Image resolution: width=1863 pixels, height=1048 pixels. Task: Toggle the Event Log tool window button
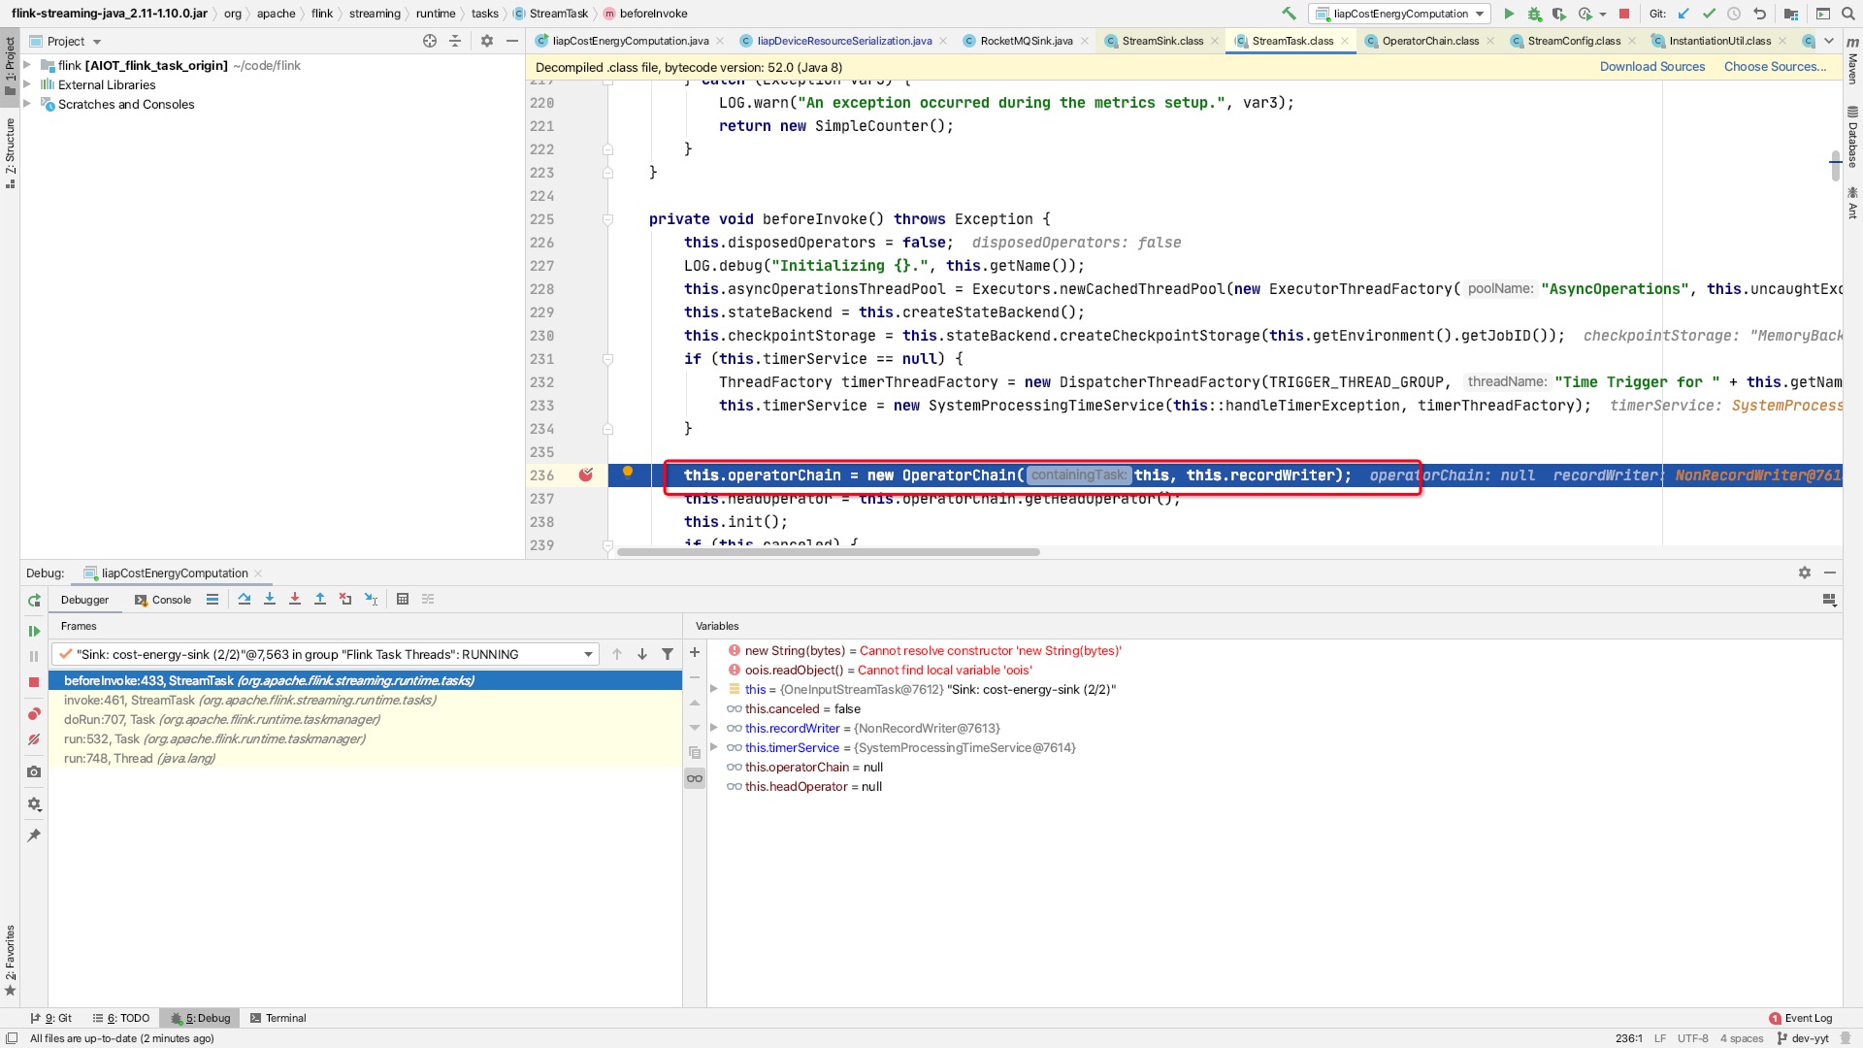[x=1801, y=1019]
